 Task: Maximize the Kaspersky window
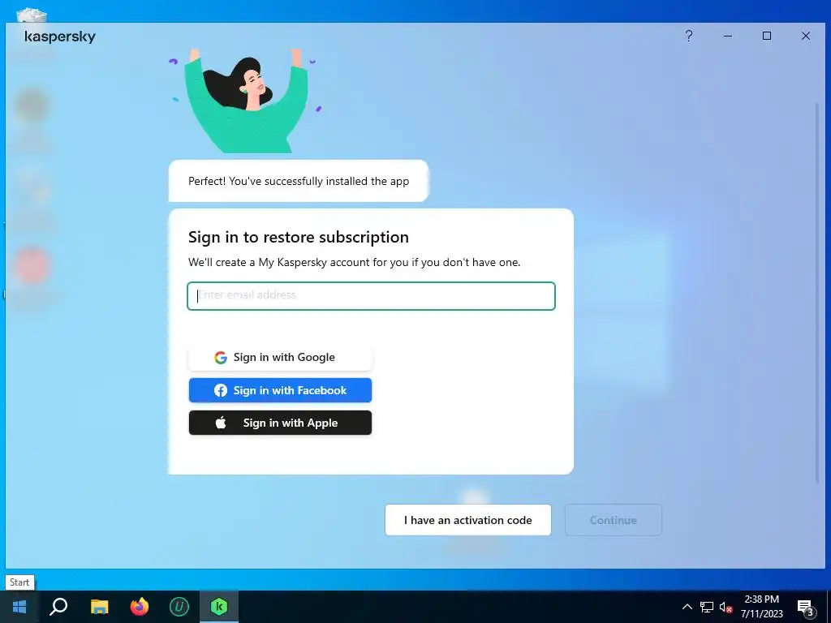click(766, 36)
